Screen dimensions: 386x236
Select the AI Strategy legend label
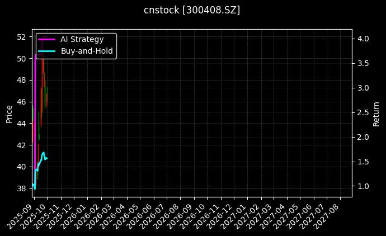pyautogui.click(x=82, y=39)
